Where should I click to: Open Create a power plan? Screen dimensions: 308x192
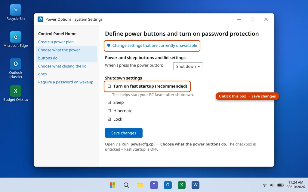click(56, 42)
